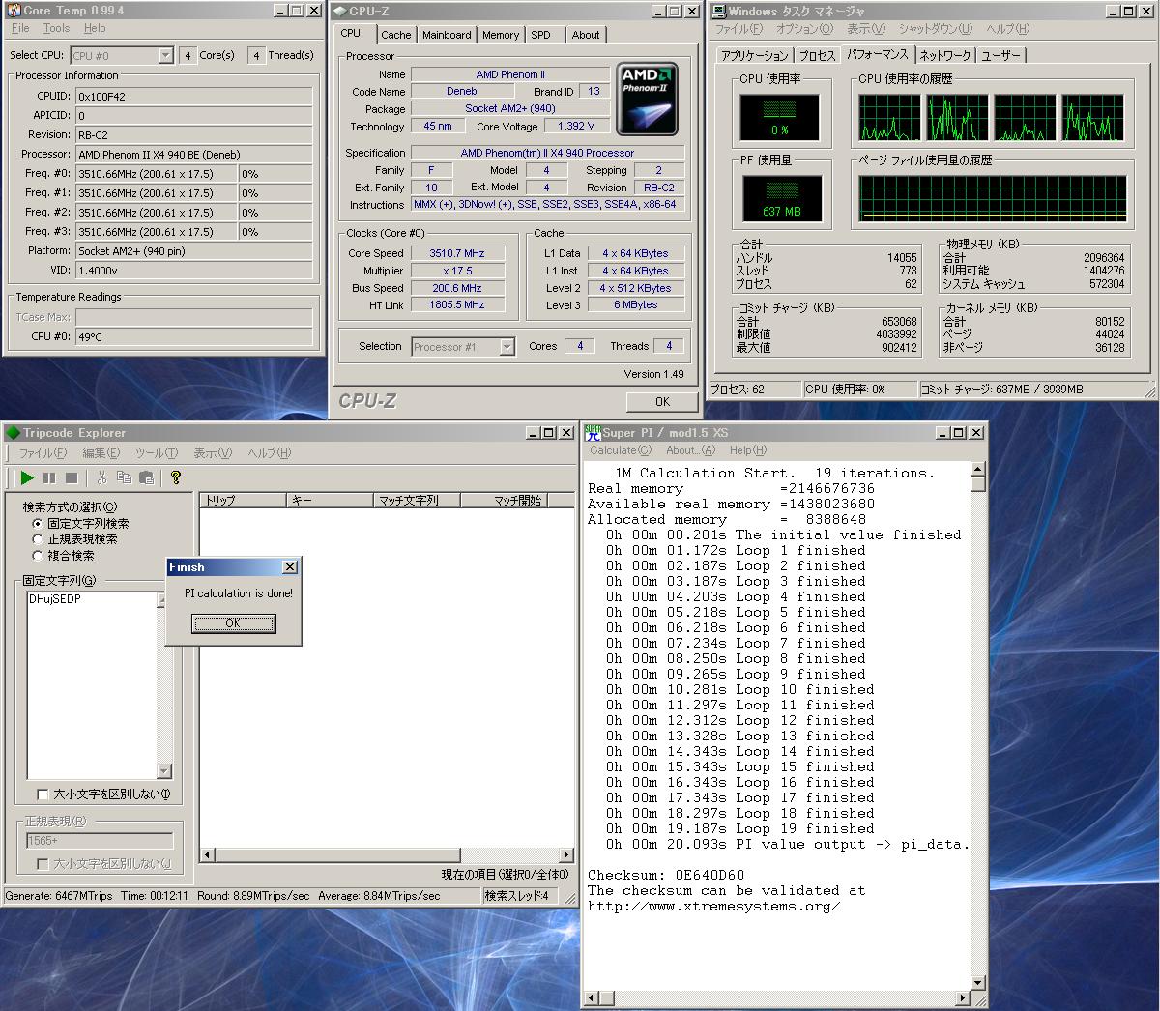Select the 複合検索 radio button
Screen dimensions: 1160x1011
[39, 556]
